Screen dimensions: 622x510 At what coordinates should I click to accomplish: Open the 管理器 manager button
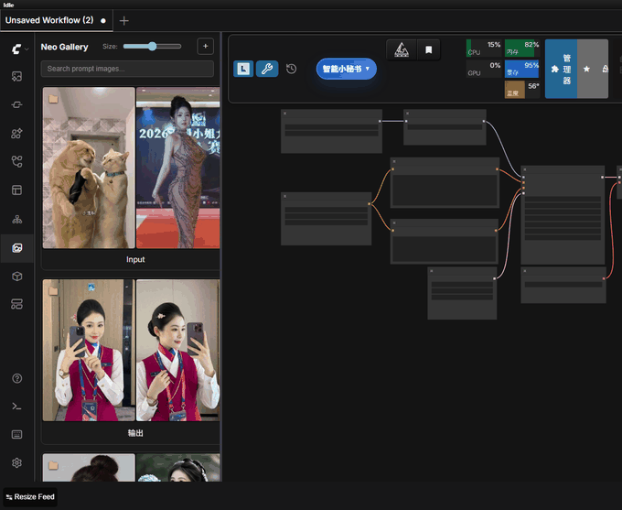click(561, 69)
